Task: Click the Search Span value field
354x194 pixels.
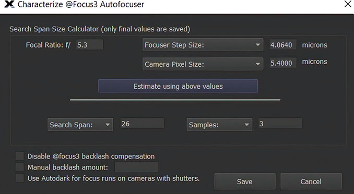Action: (142, 124)
